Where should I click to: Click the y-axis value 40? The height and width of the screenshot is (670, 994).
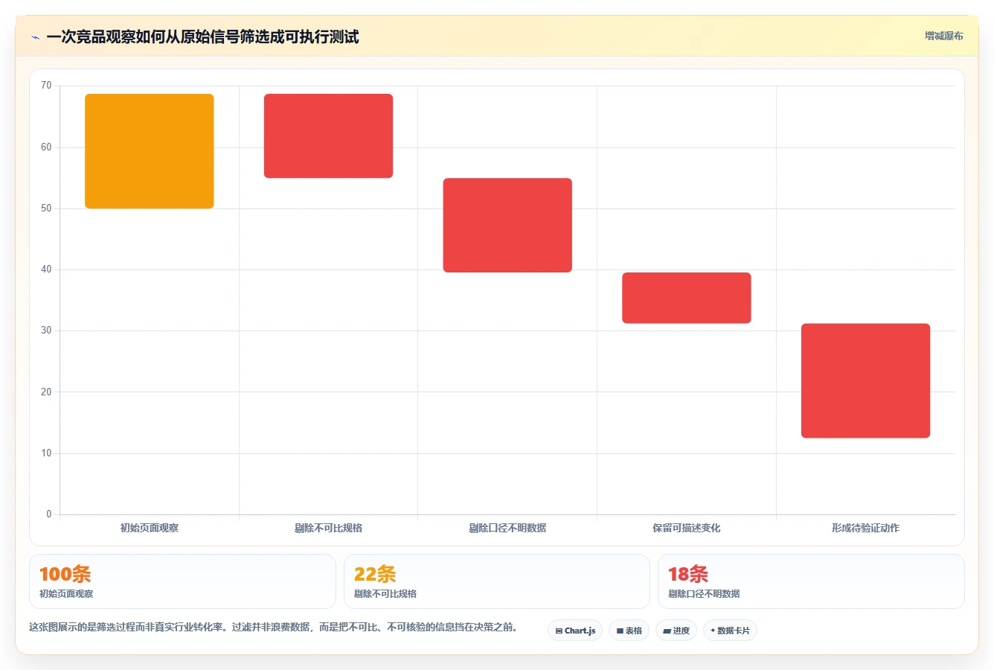click(46, 269)
